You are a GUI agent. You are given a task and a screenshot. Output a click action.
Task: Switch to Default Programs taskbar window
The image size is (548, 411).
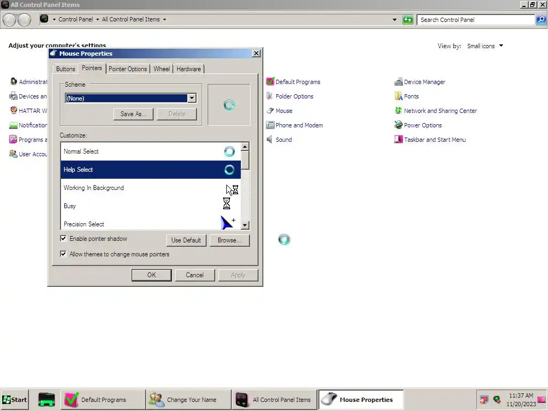103,399
